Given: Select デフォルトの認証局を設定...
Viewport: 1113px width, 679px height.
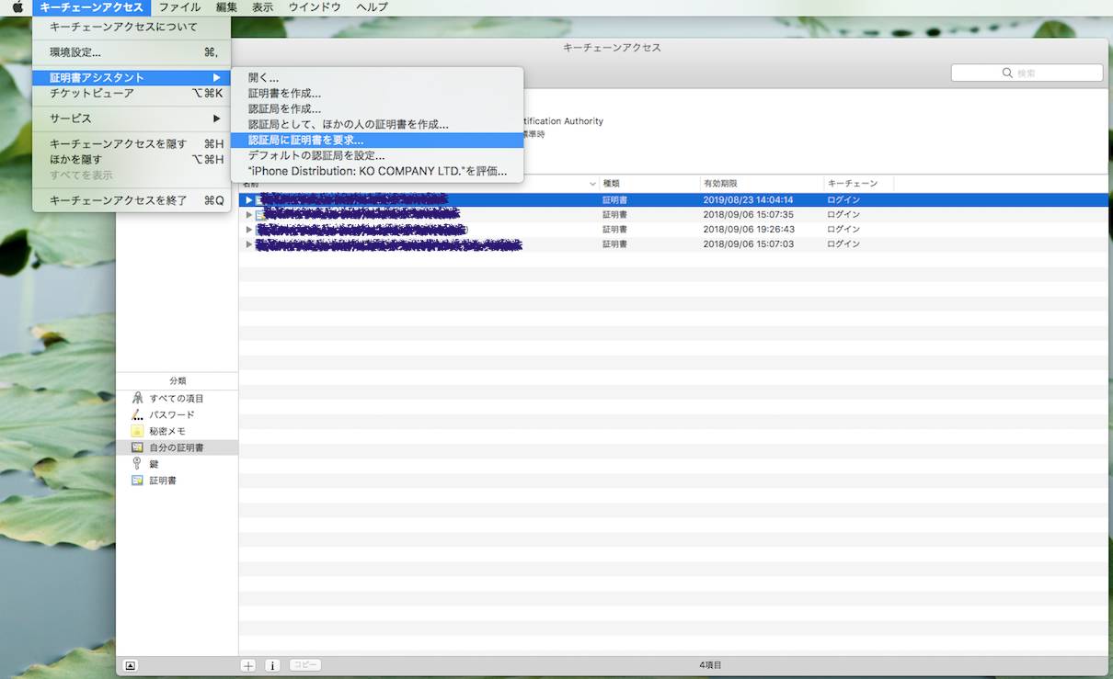Looking at the screenshot, I should 377,155.
